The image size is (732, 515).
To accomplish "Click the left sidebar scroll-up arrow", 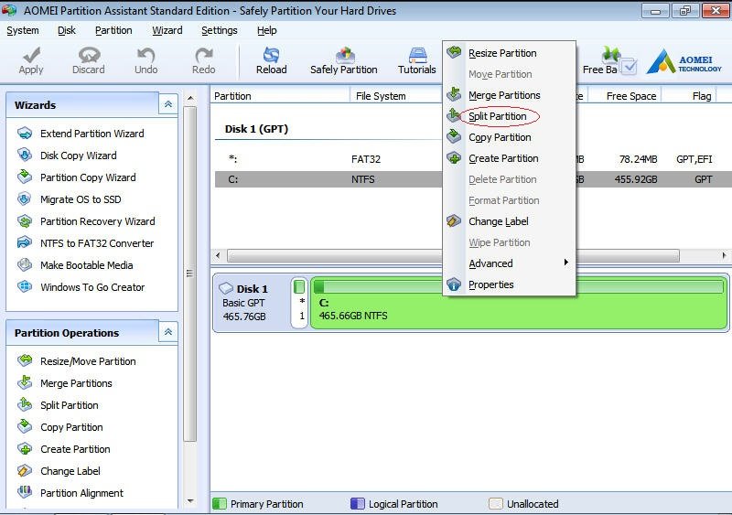I will (x=190, y=99).
